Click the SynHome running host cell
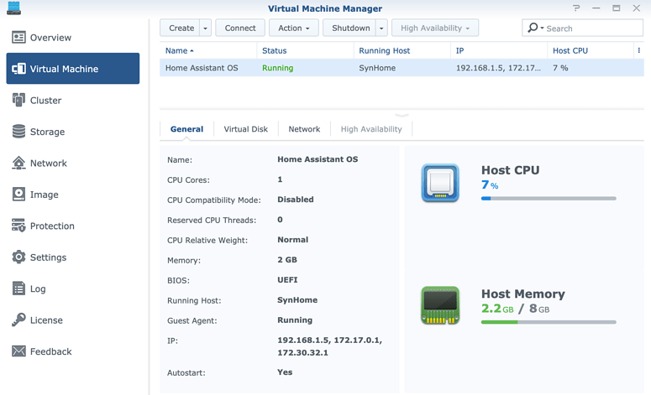651x395 pixels. (377, 68)
